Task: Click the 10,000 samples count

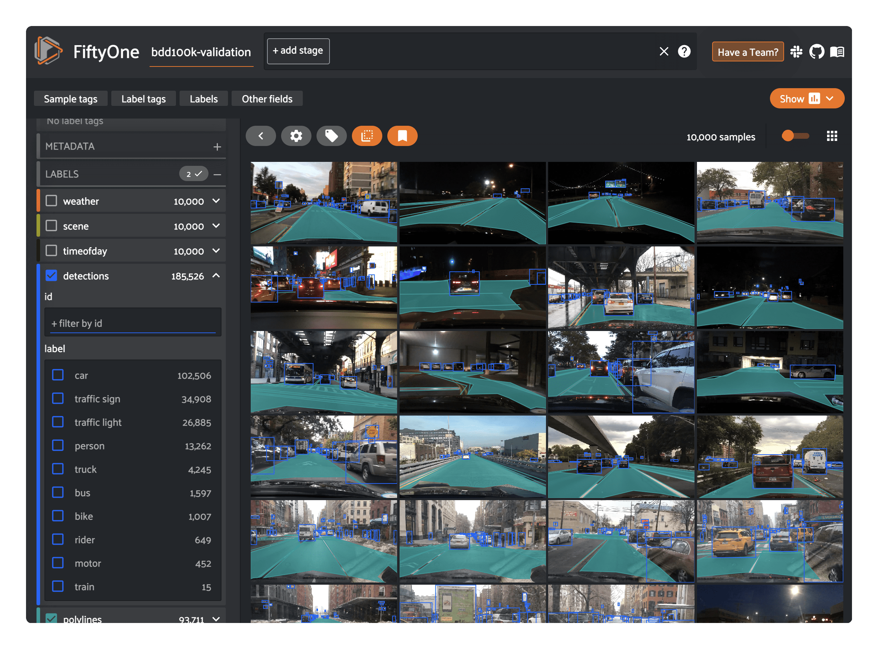Action: click(x=721, y=137)
